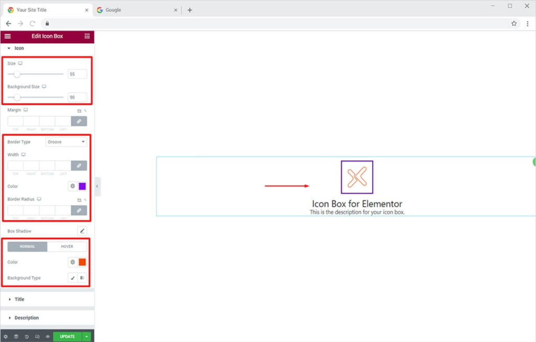Open the widgets grid panel

point(87,36)
